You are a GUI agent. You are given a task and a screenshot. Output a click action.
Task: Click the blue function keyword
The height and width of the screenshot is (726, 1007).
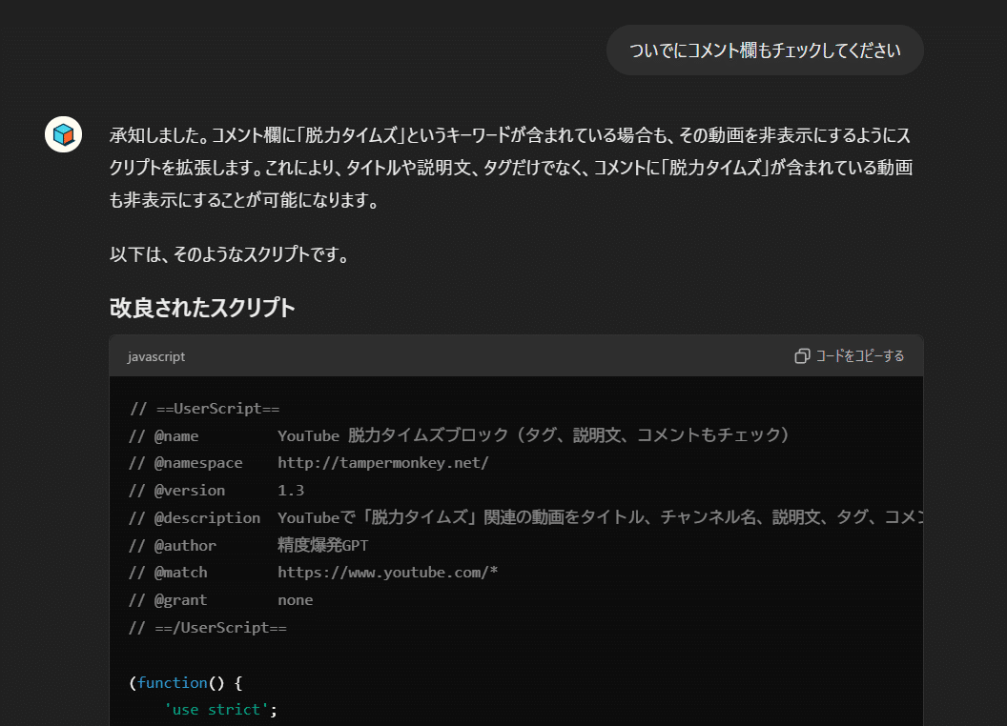[172, 683]
